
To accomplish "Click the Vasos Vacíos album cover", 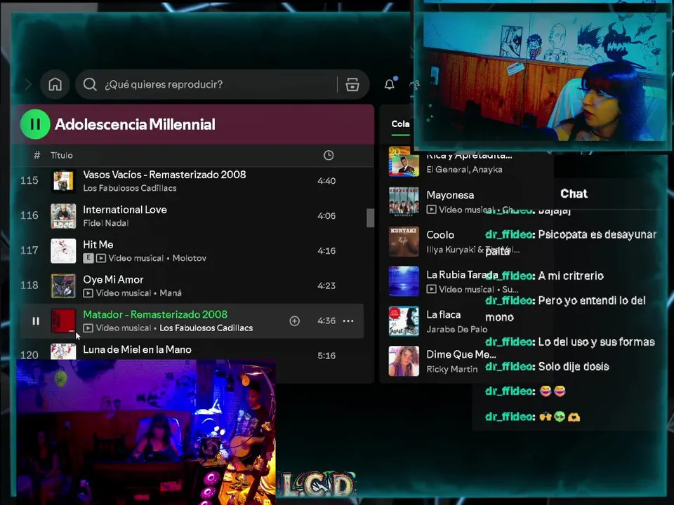I will point(63,181).
